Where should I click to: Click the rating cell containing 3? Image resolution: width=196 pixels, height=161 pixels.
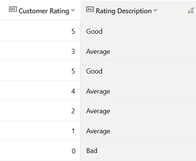(40, 51)
